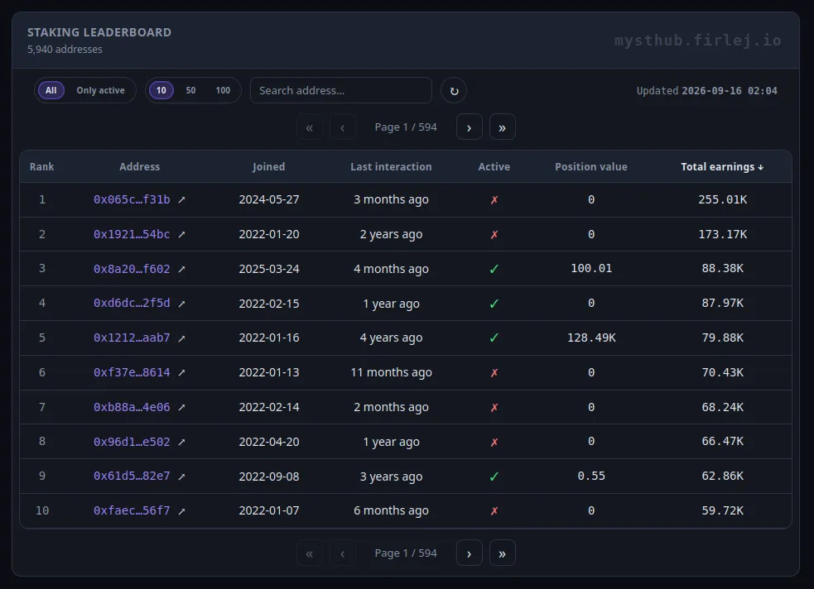
Task: Click red inactive cross for 0xfaec…56f7
Action: (494, 511)
